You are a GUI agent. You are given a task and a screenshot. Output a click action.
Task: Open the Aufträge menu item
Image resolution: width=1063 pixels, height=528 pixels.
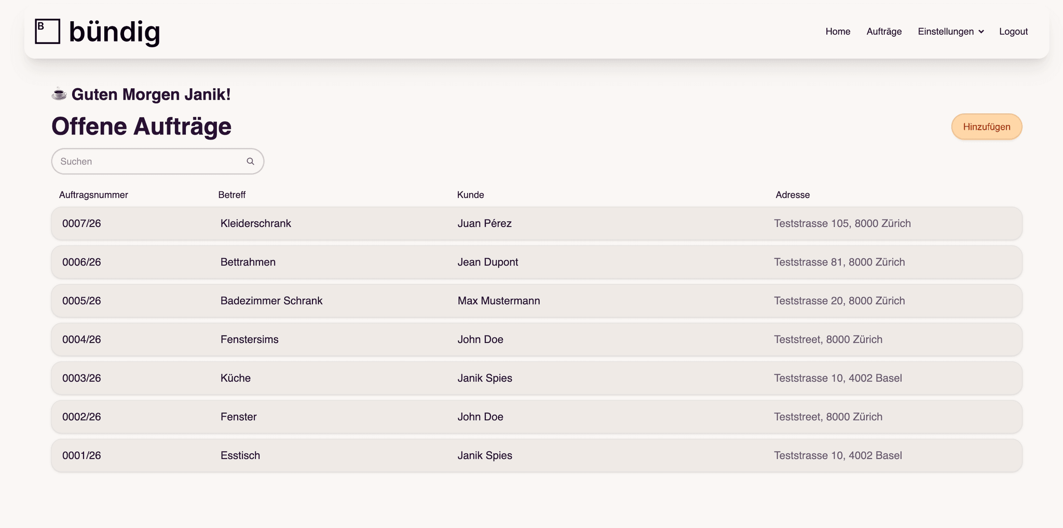[x=884, y=32]
